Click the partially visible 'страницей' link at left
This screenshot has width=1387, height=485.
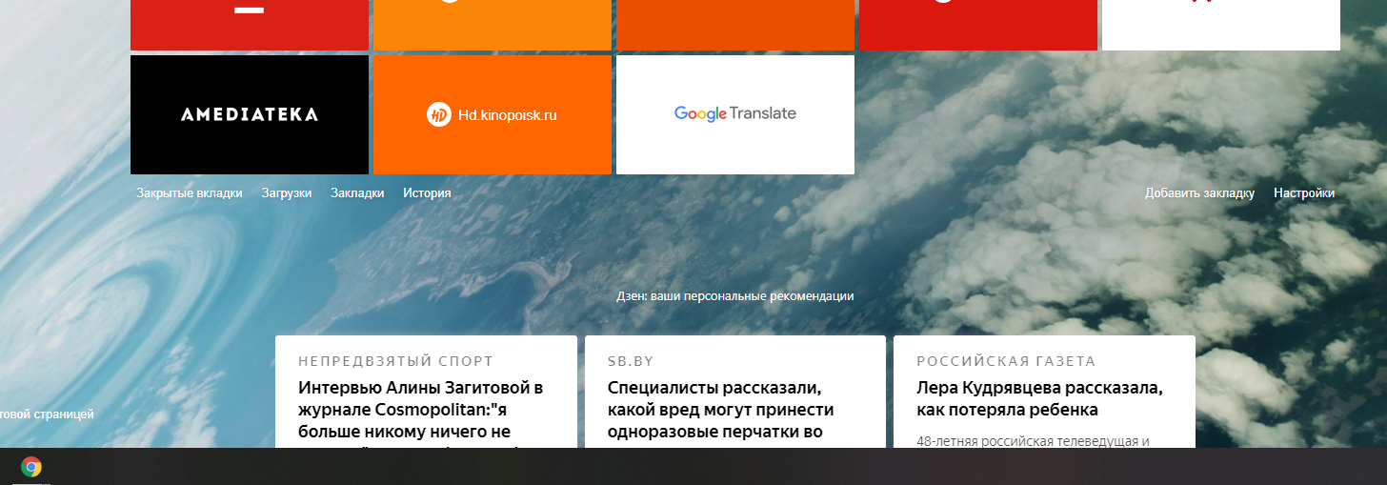coord(47,414)
